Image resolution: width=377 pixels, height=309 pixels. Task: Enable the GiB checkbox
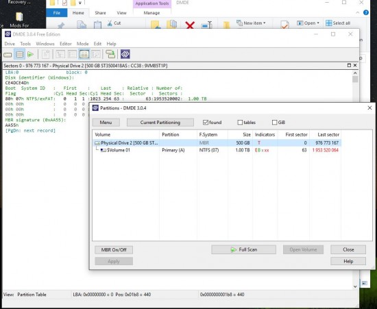(274, 123)
